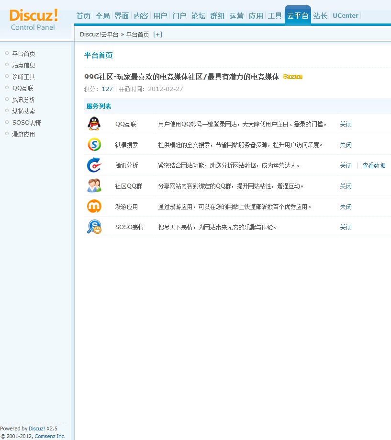Close the QQ互联 service via 关闭
391x440 pixels.
coord(346,124)
